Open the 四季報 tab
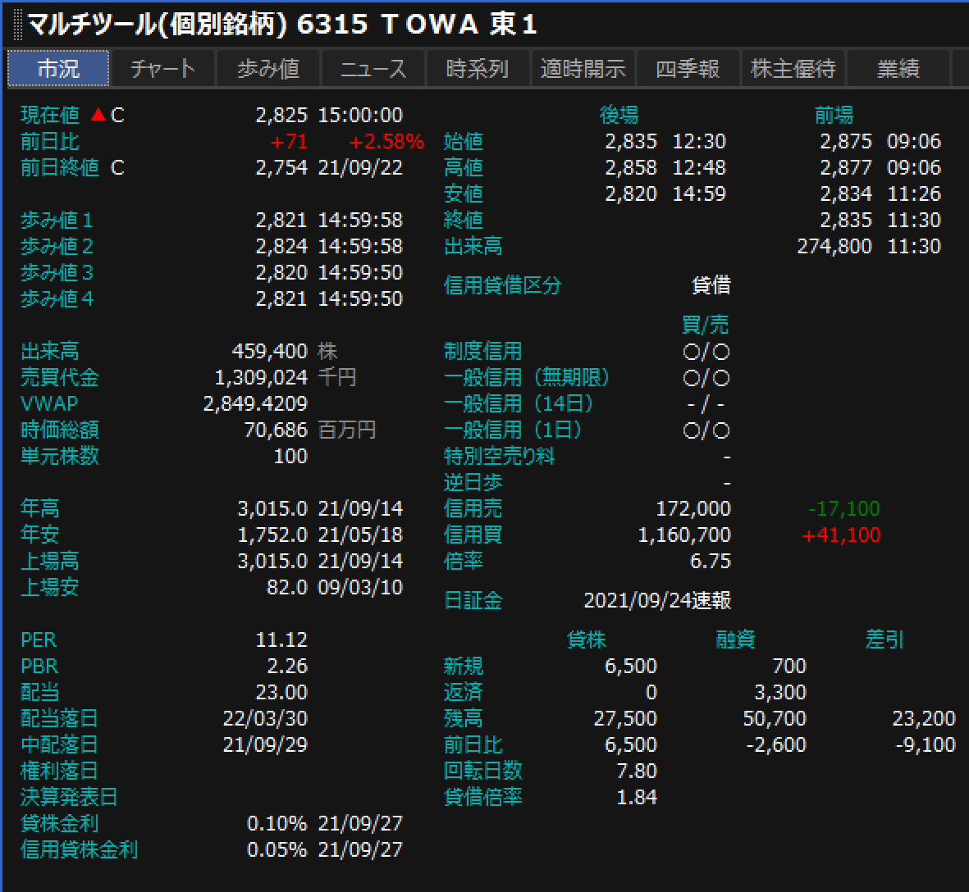 (688, 69)
